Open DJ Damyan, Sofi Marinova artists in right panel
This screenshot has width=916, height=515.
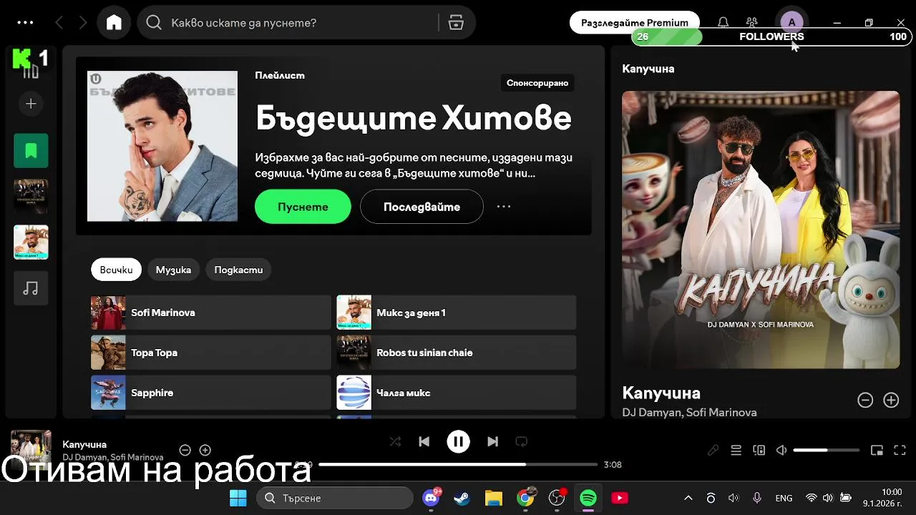689,412
